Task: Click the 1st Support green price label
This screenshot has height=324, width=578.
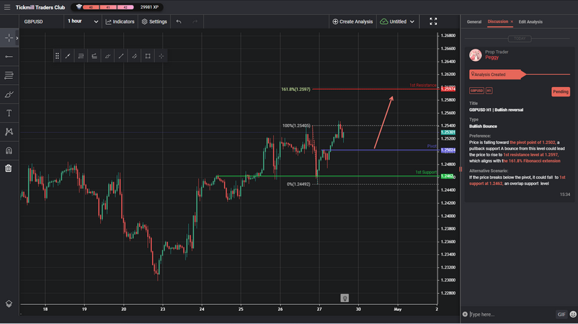Action: point(447,176)
